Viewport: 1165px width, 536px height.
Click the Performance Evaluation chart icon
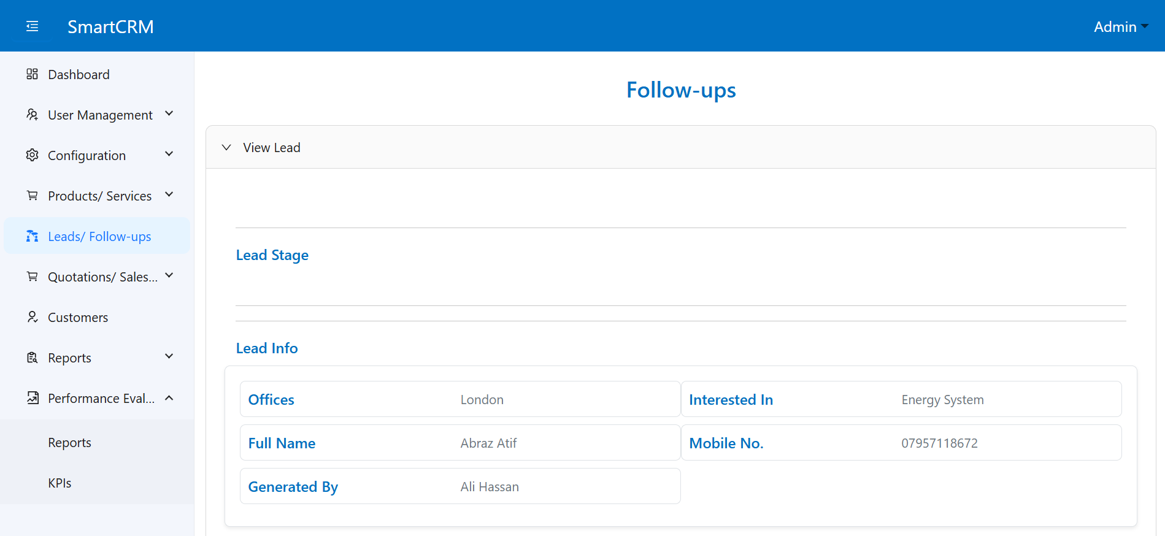[x=33, y=398]
